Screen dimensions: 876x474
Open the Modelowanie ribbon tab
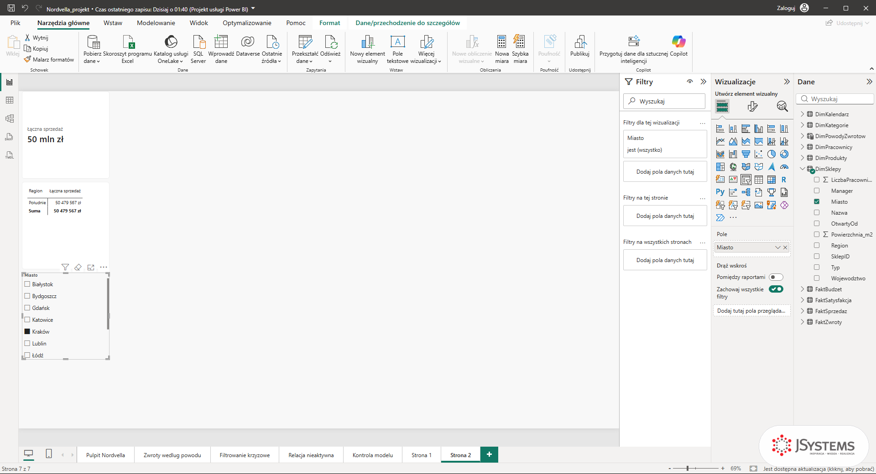click(156, 23)
